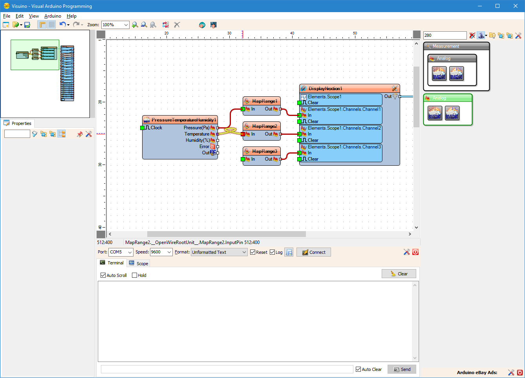Open the Edit menu
This screenshot has height=378, width=525.
pyautogui.click(x=20, y=16)
